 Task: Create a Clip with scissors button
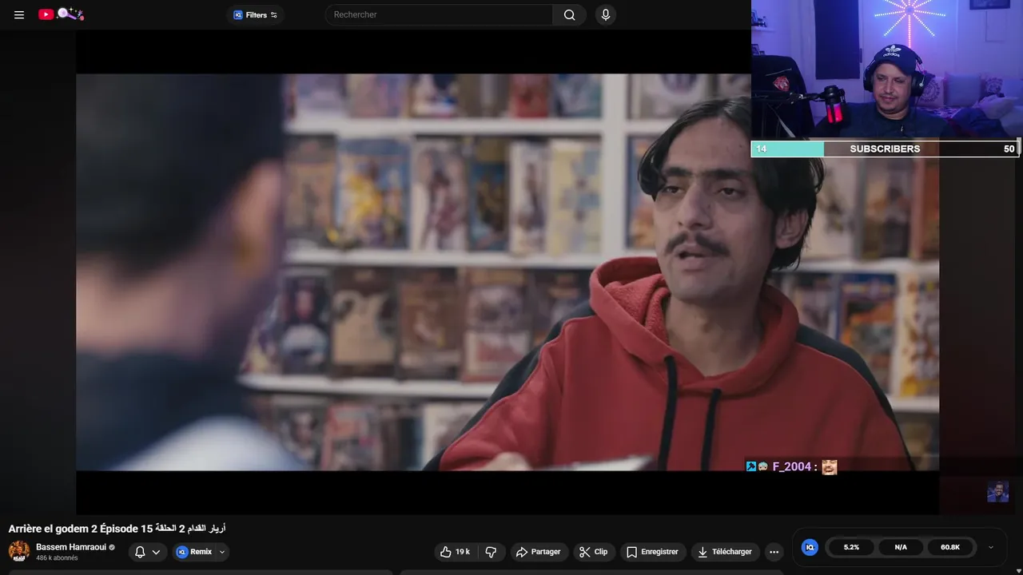coord(594,552)
